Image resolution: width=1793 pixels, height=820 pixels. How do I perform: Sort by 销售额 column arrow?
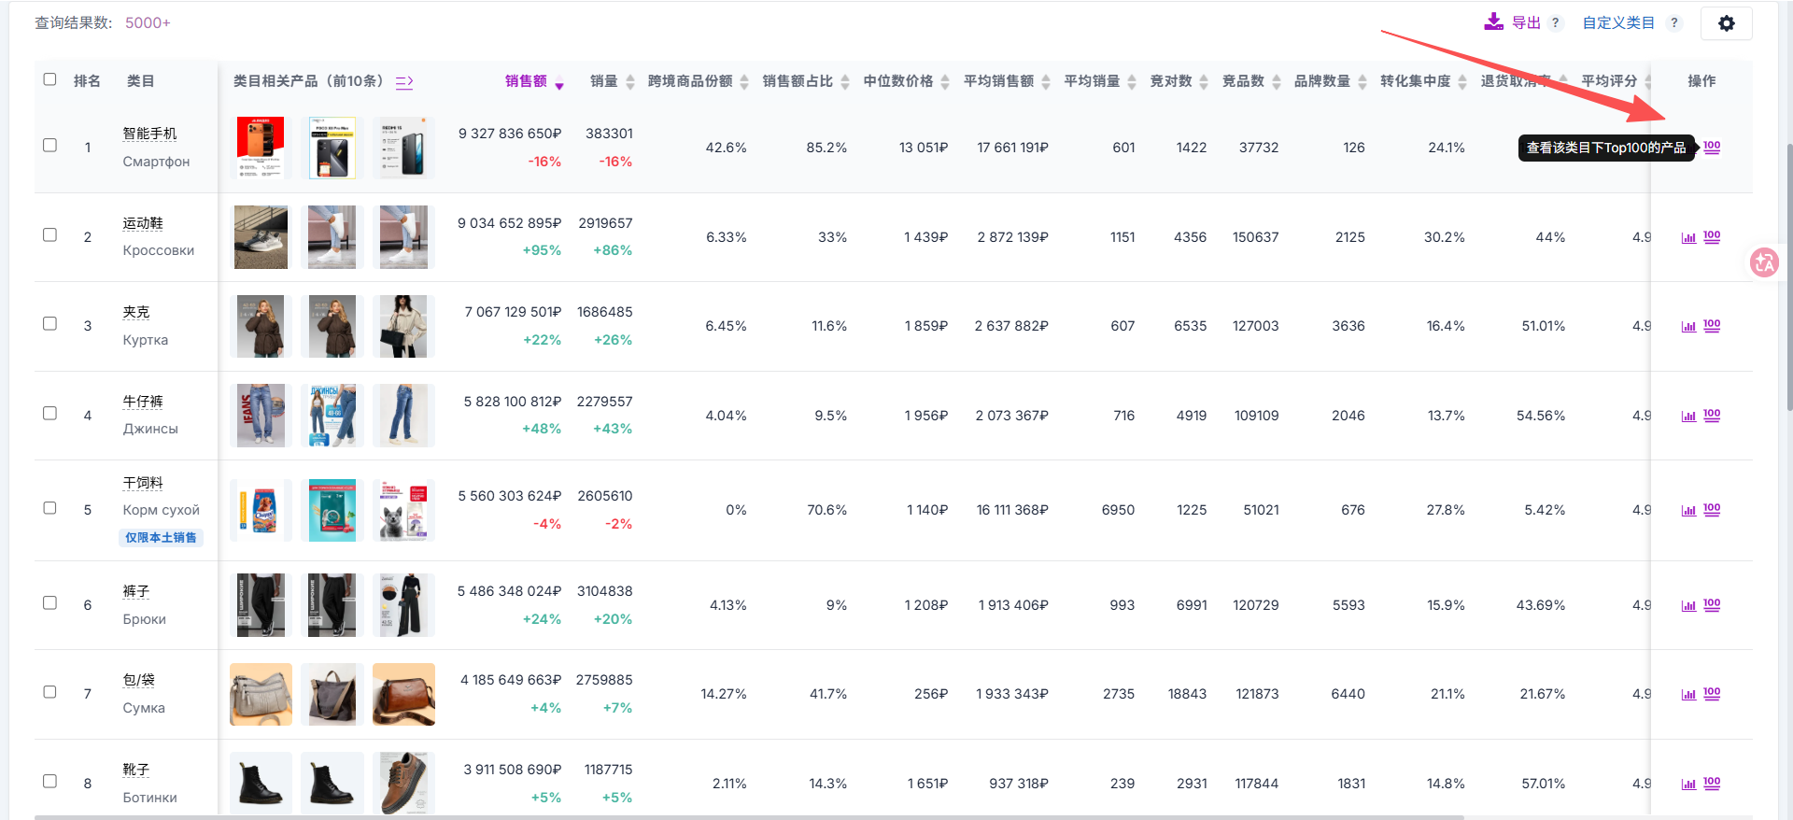coord(559,83)
